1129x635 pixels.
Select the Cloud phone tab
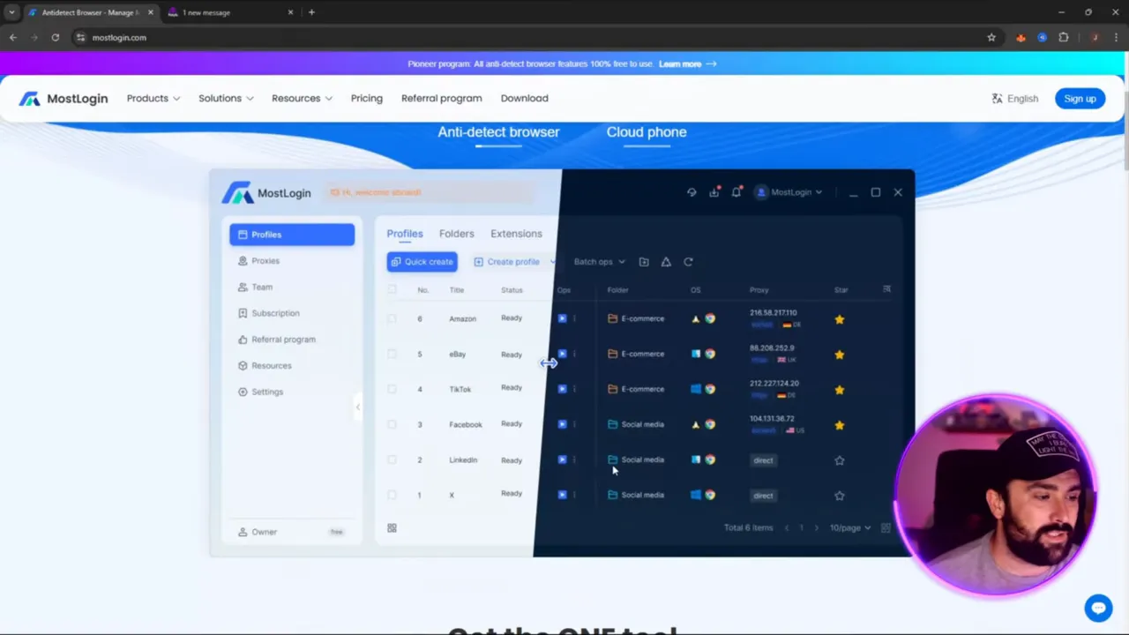(647, 131)
